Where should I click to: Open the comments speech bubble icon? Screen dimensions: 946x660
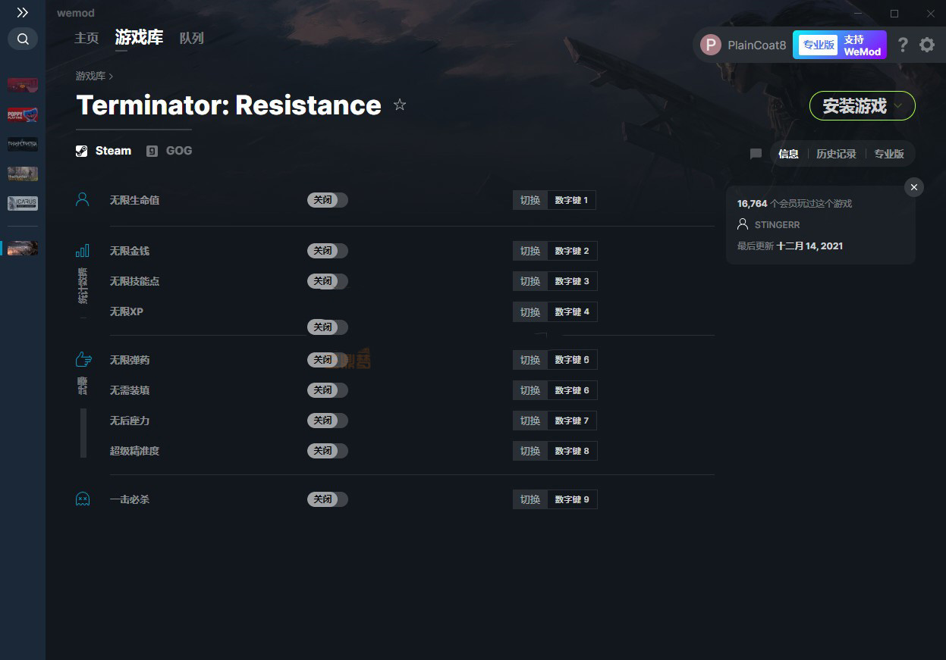(x=756, y=154)
